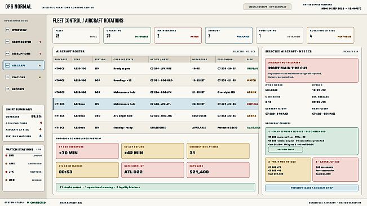Click the AMS red status dot
Screen dimensions: 367x206
(x=6, y=163)
